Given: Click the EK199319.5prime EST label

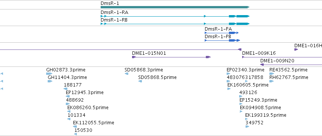Looking at the screenshot, I should coord(266,115).
